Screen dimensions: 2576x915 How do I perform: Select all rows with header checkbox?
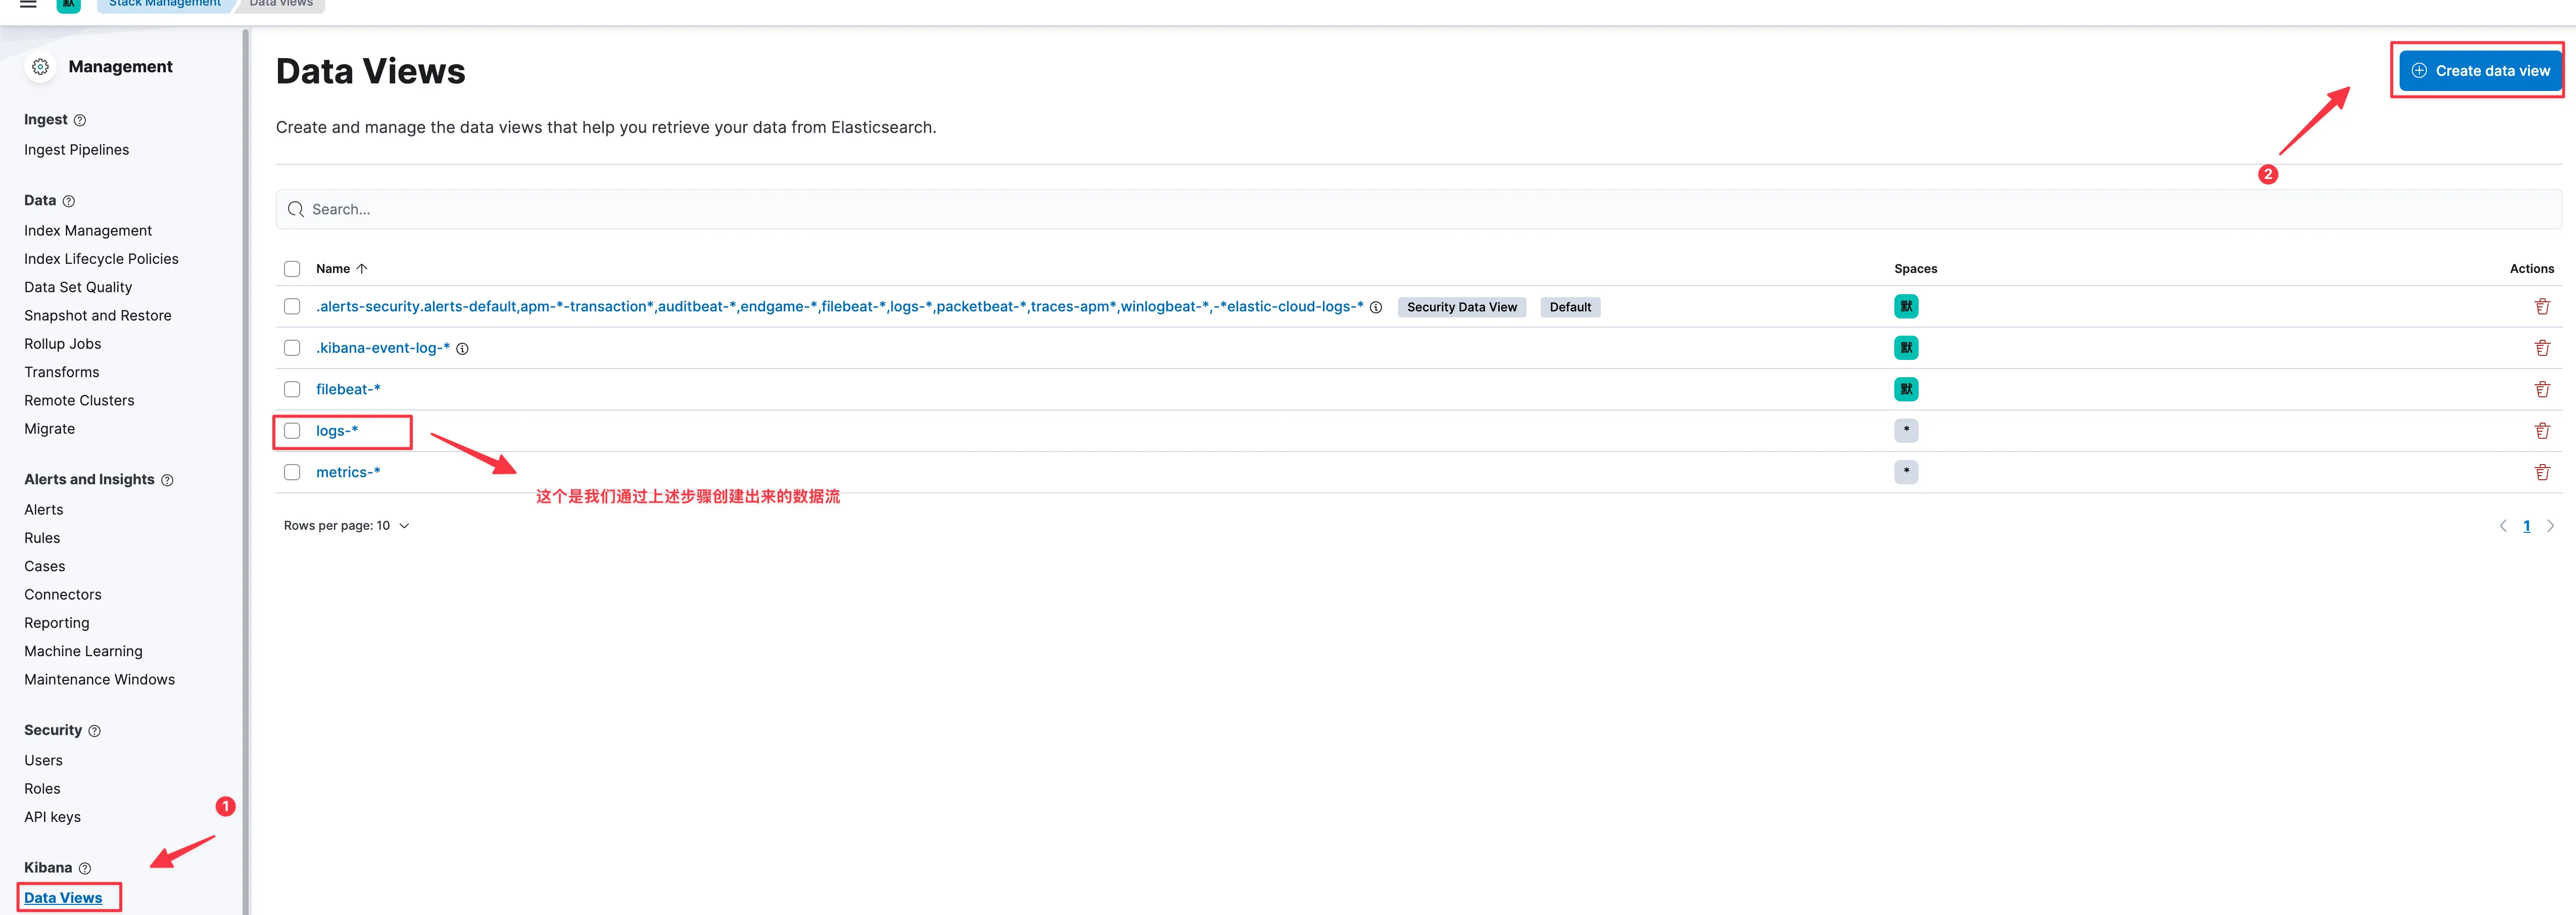(292, 269)
